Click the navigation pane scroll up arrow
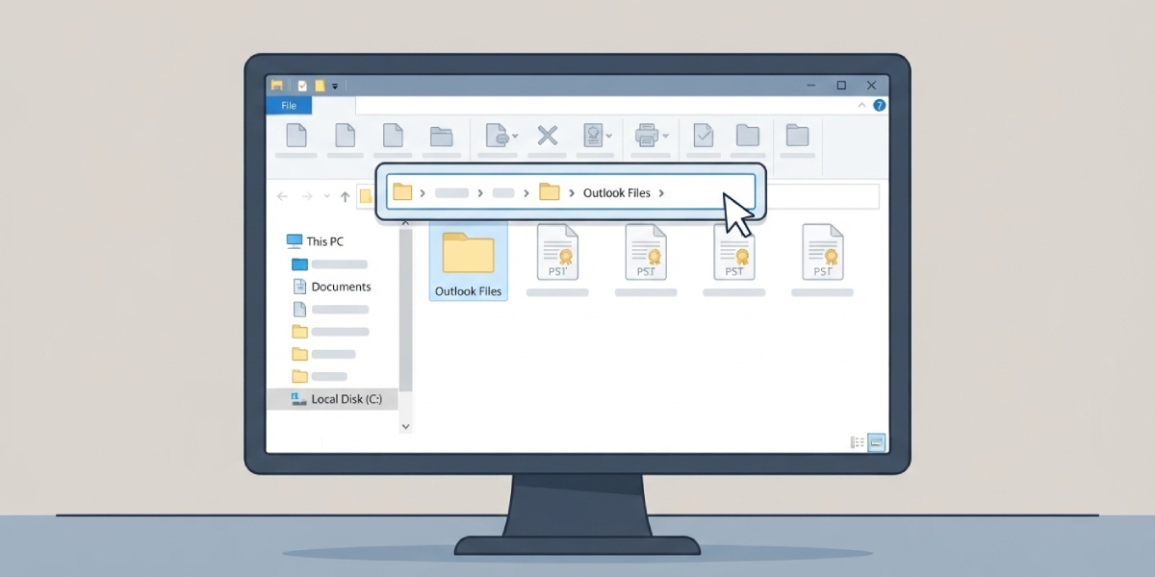Image resolution: width=1155 pixels, height=577 pixels. click(x=405, y=223)
